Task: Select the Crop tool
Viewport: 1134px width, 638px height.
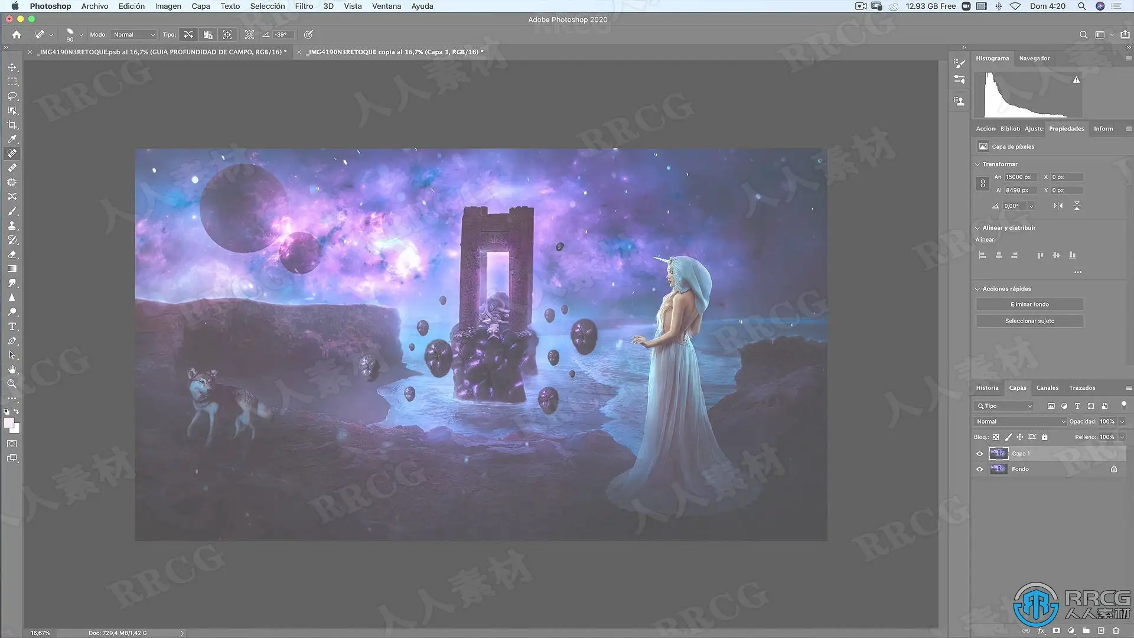Action: (12, 125)
